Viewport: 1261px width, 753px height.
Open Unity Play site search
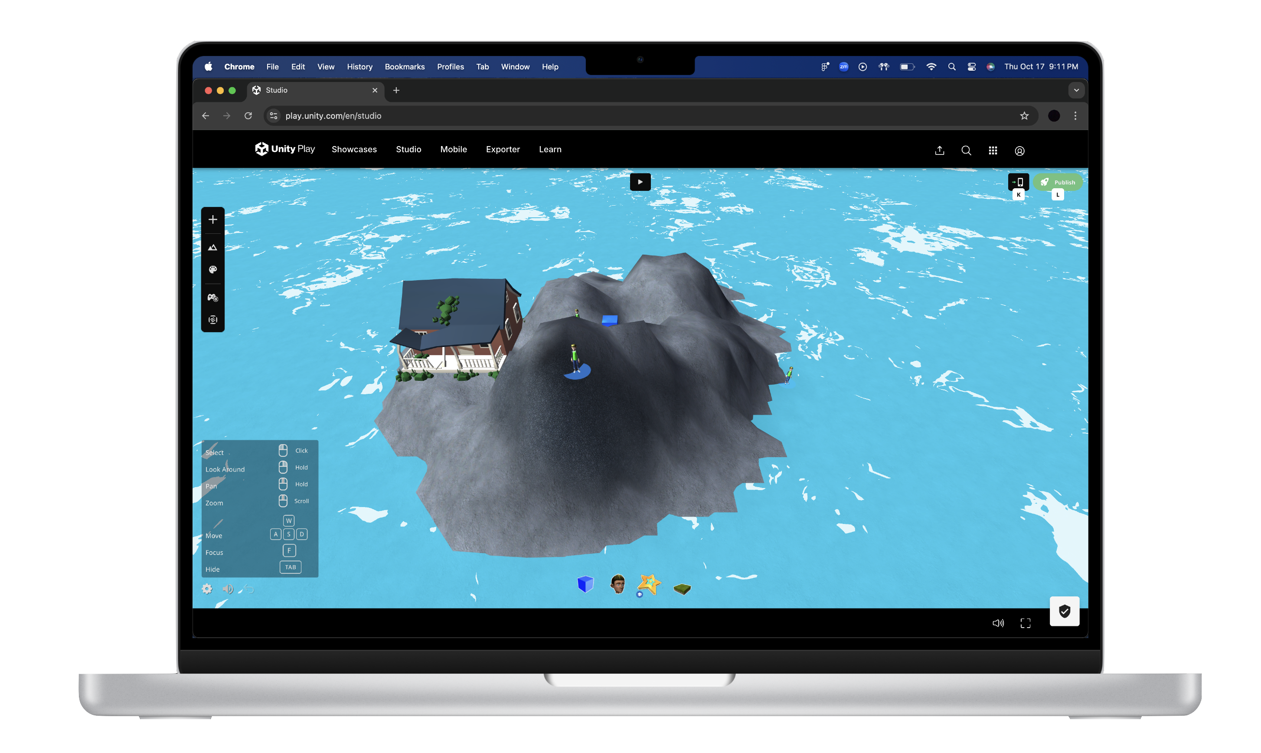tap(966, 151)
